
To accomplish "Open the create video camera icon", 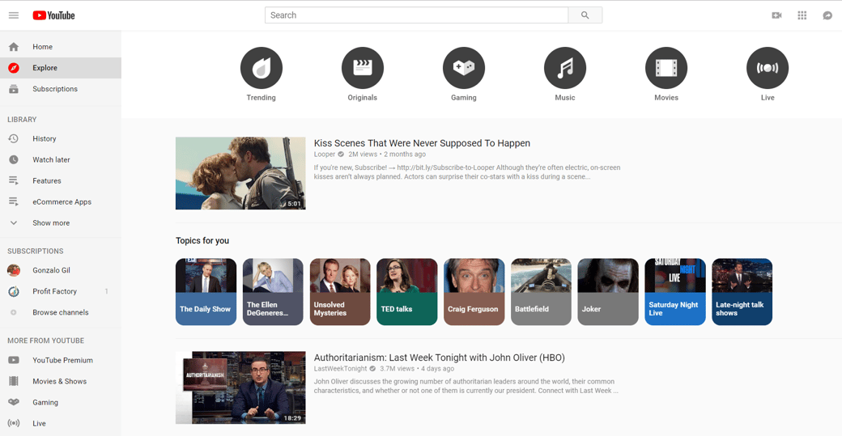I will coord(776,15).
